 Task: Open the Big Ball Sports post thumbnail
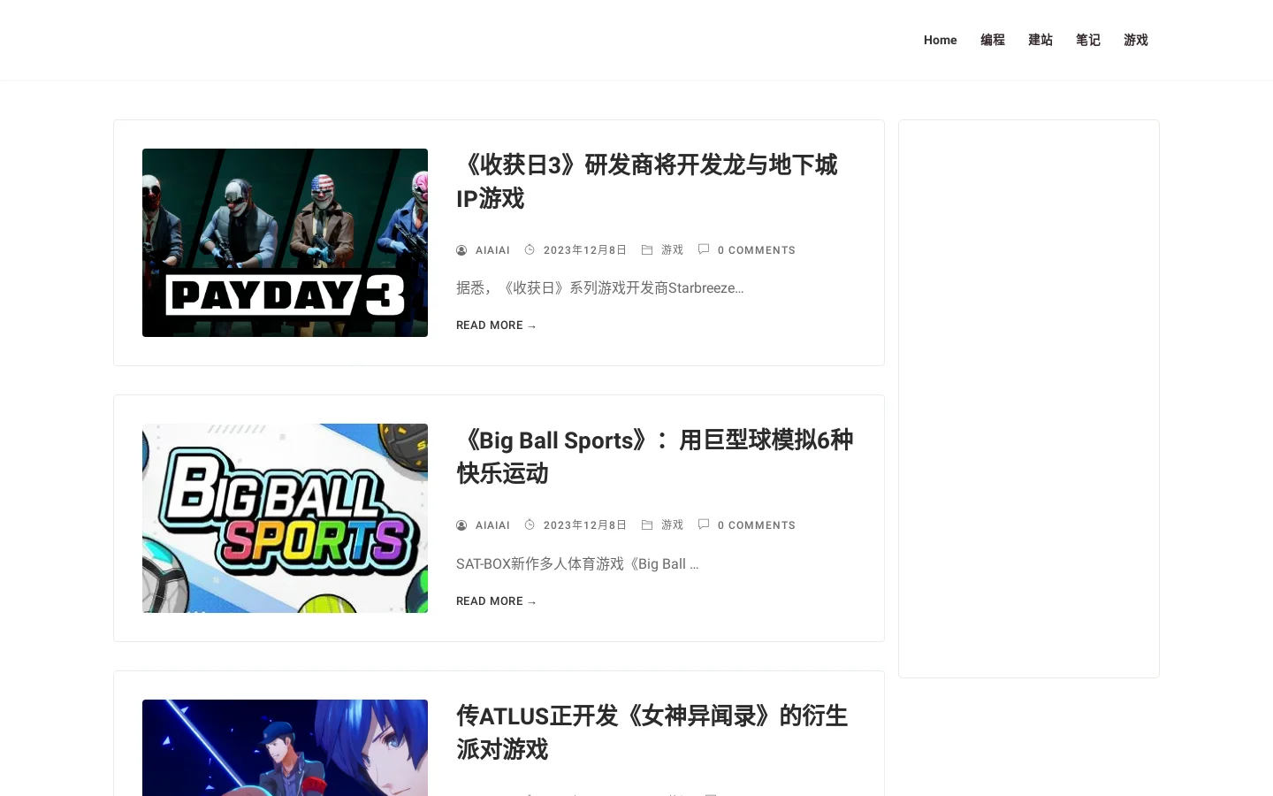[285, 518]
